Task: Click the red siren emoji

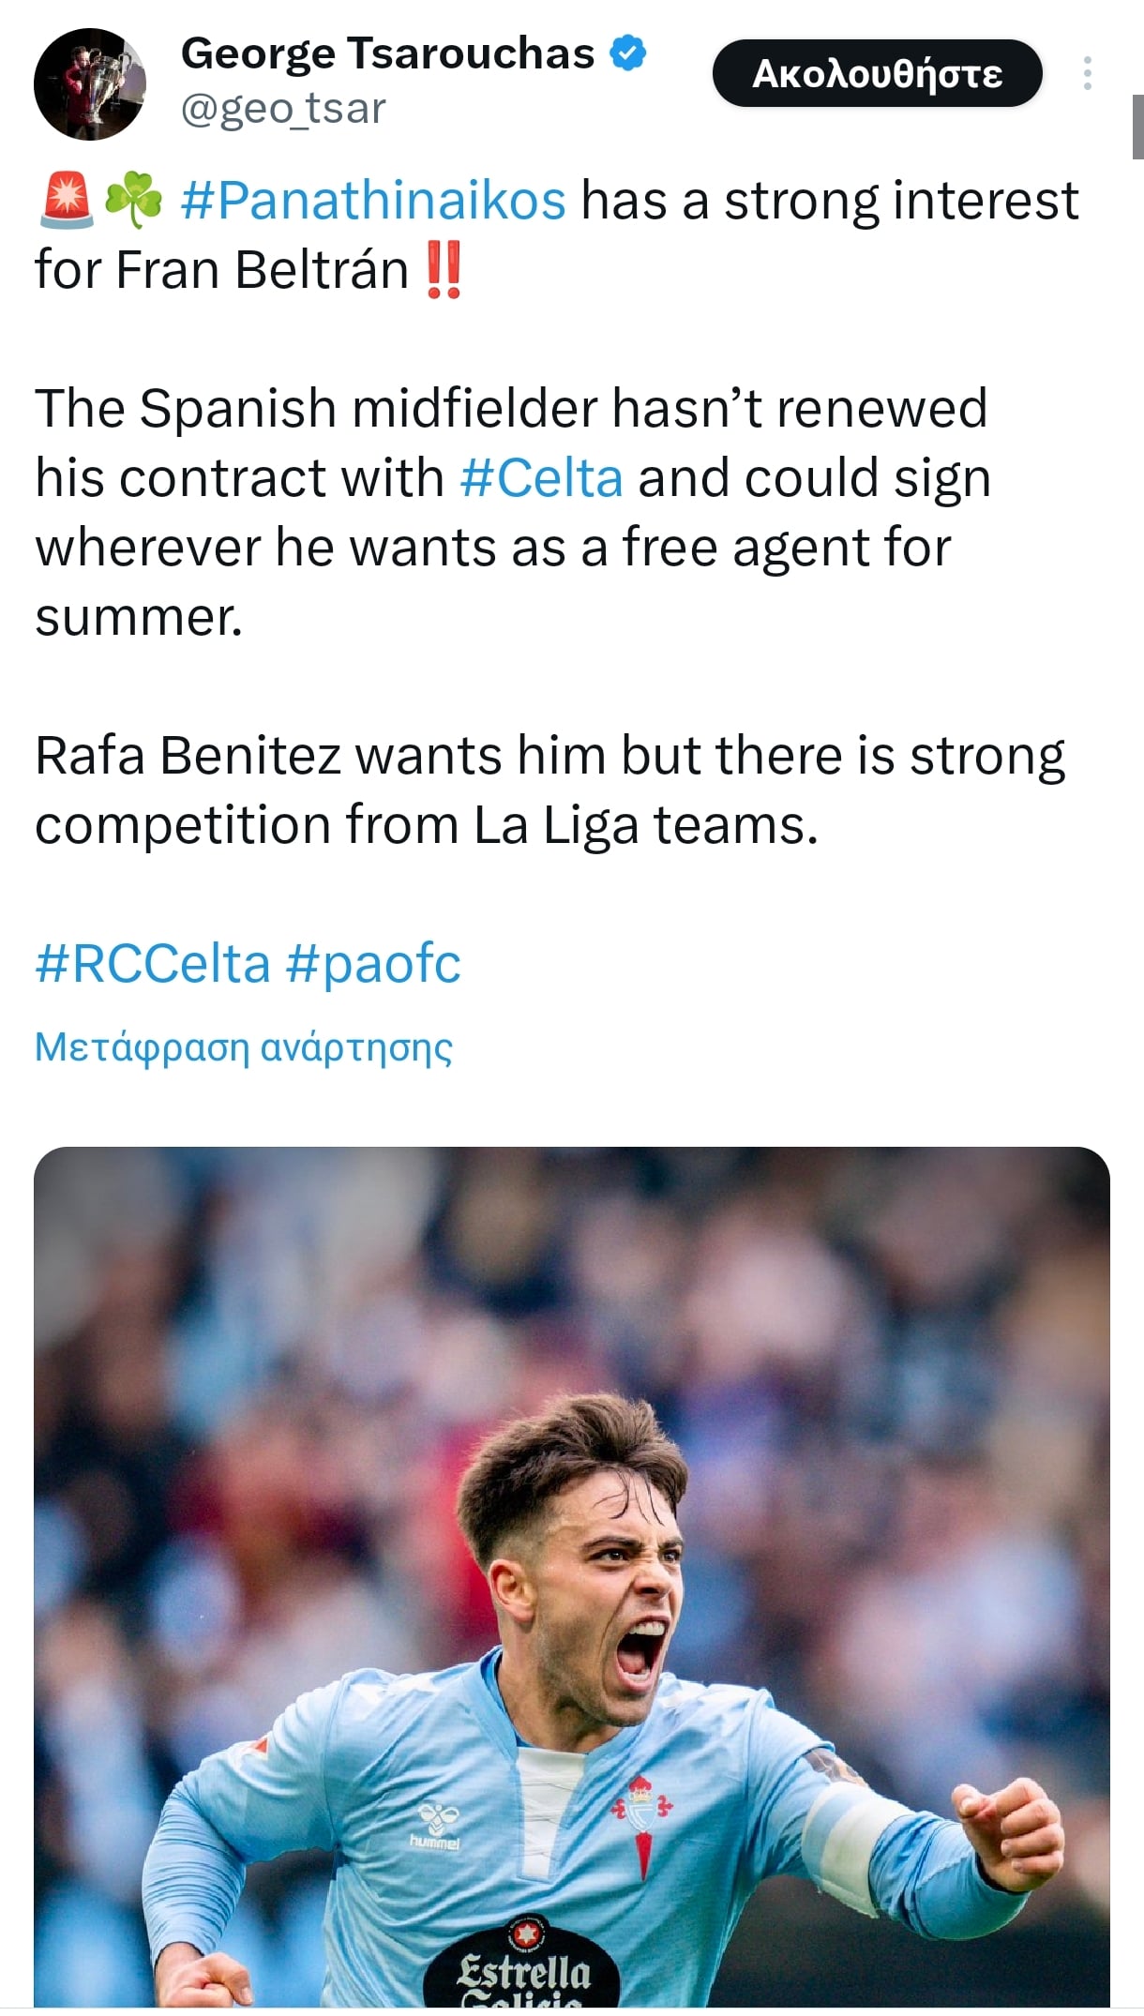Action: pos(67,201)
